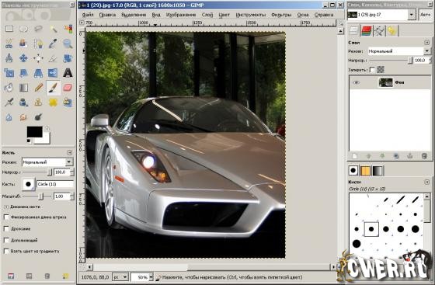Select the Rectangle Select tool

click(x=9, y=29)
